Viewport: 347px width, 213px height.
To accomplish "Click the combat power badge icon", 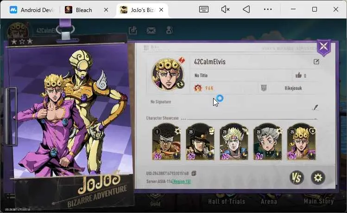I will tap(198, 88).
